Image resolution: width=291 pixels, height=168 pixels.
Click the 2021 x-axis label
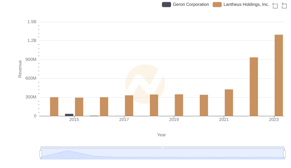(x=224, y=120)
